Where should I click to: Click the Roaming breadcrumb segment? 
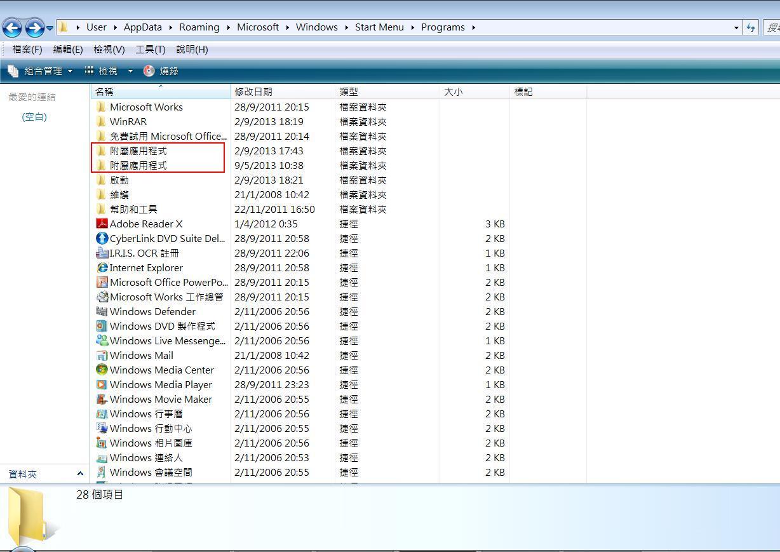199,27
